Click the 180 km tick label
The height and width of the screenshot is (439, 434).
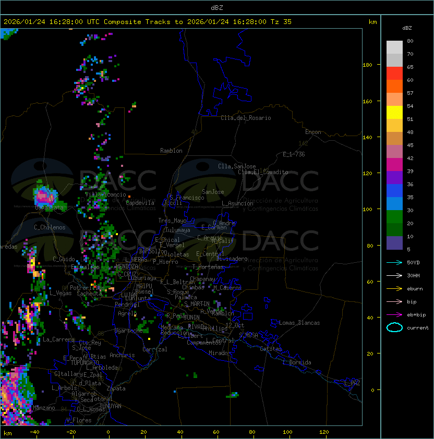pos(367,65)
